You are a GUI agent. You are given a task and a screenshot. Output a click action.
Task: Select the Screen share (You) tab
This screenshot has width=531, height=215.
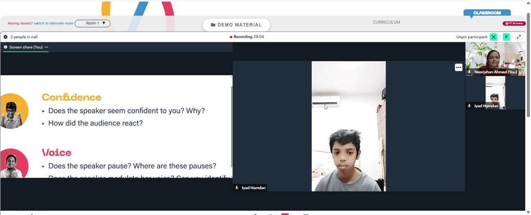pyautogui.click(x=25, y=47)
